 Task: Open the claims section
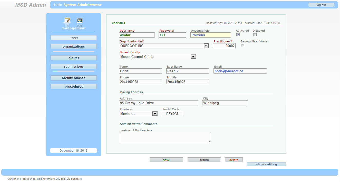74,58
